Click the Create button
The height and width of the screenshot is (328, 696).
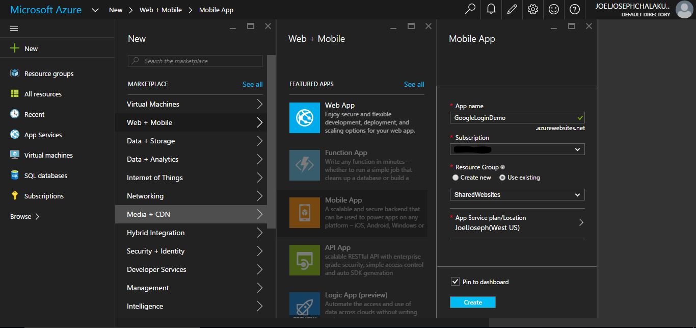(x=473, y=302)
